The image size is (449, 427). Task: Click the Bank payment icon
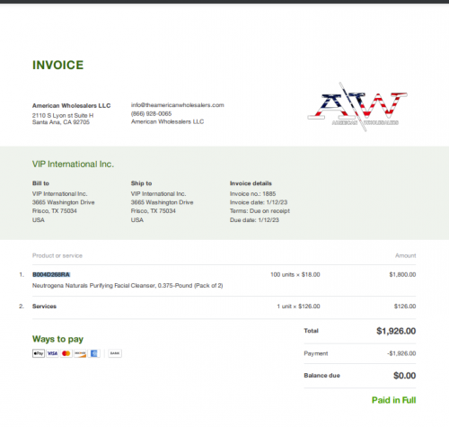click(115, 353)
